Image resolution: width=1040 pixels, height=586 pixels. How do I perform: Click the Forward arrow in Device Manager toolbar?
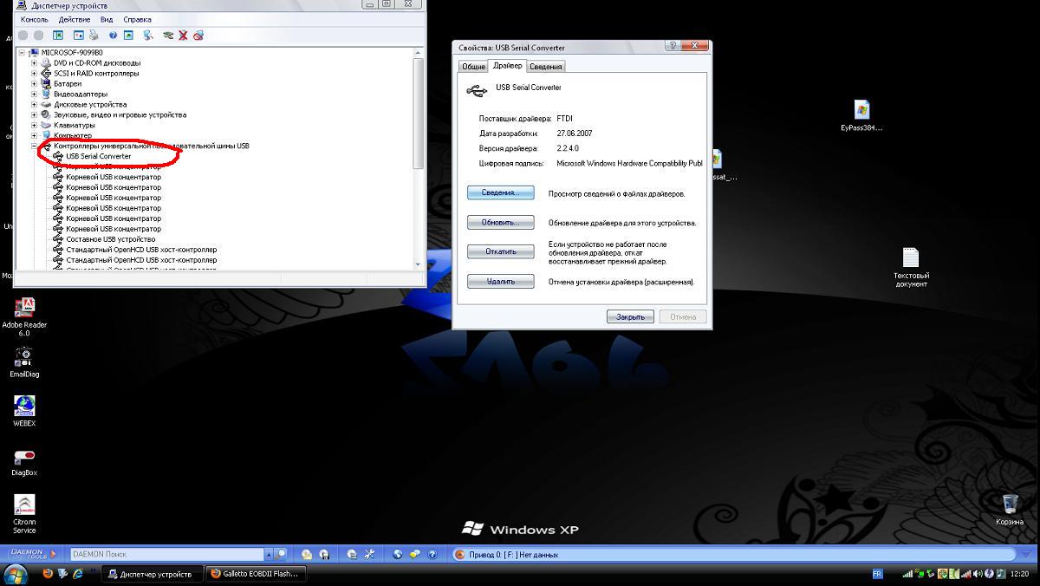click(39, 36)
